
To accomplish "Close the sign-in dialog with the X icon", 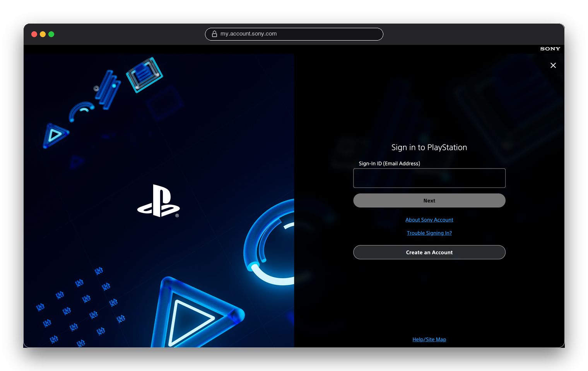I will coord(553,65).
